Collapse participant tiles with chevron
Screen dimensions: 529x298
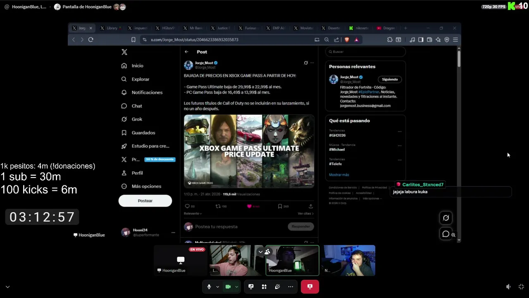click(260, 252)
